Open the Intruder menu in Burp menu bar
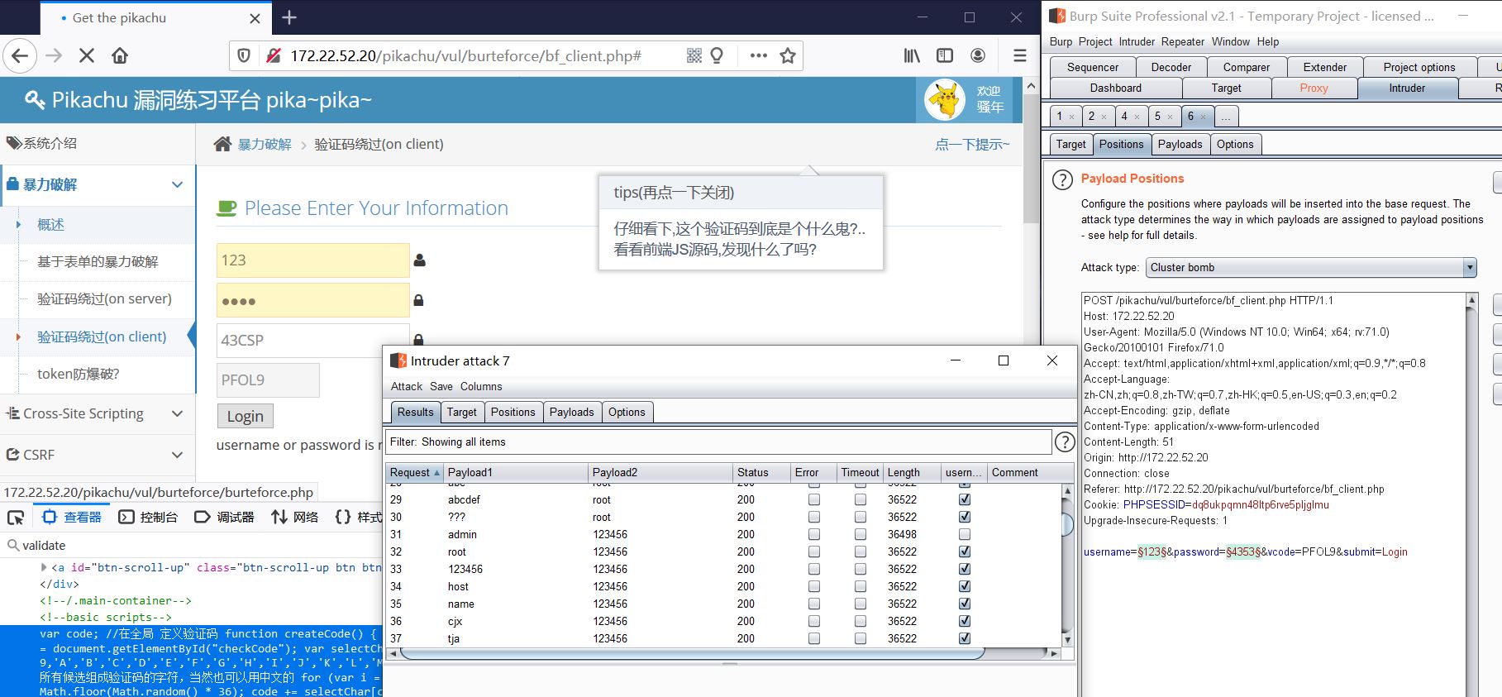Viewport: 1502px width, 697px height. pyautogui.click(x=1137, y=41)
